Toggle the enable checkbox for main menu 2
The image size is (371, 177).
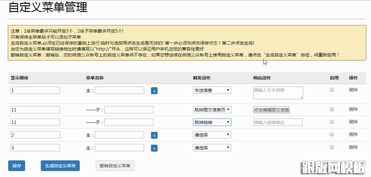click(x=332, y=135)
